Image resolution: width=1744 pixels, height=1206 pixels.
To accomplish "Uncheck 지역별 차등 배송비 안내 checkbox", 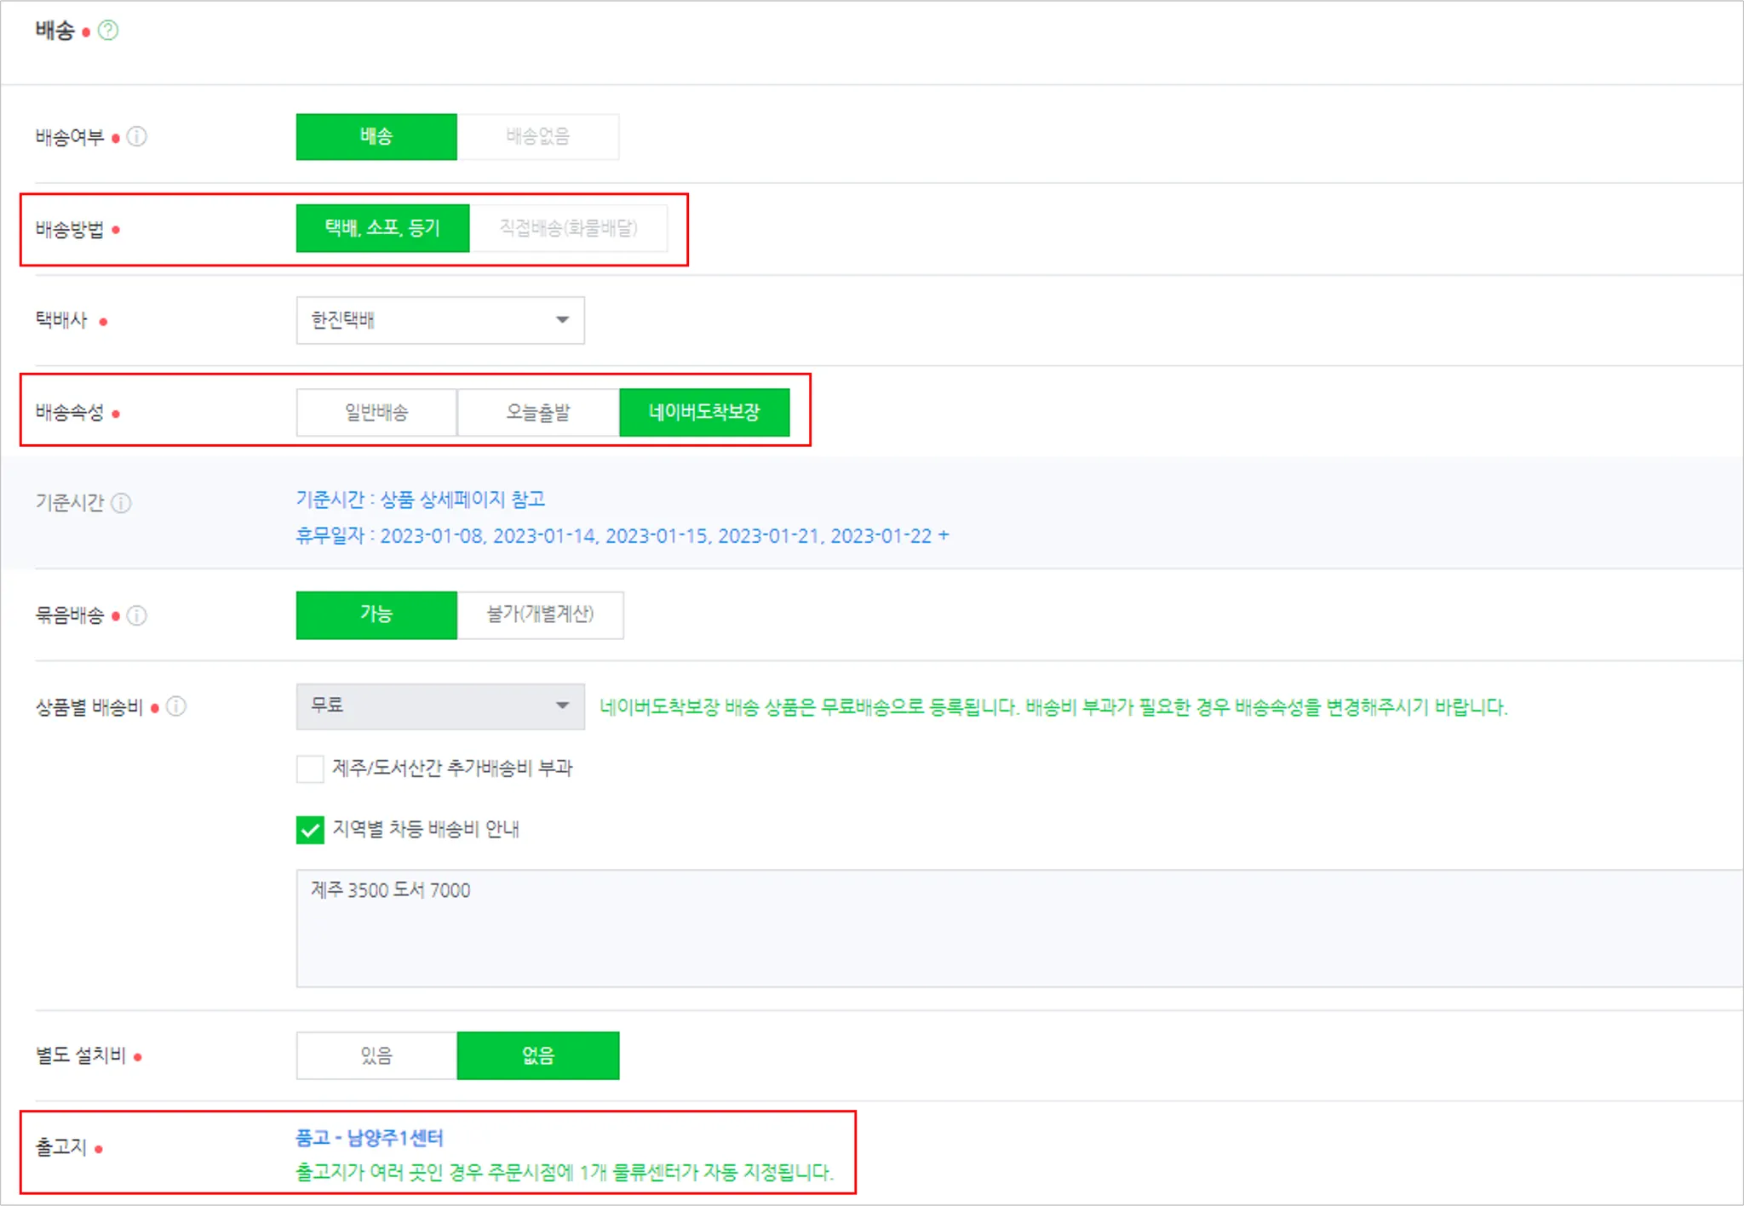I will point(310,829).
